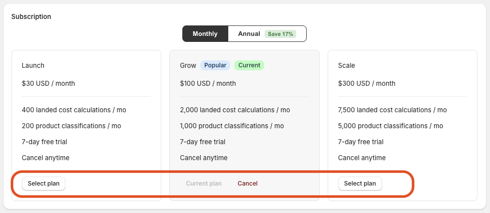Click the disabled Current plan button
The width and height of the screenshot is (490, 213).
point(204,184)
